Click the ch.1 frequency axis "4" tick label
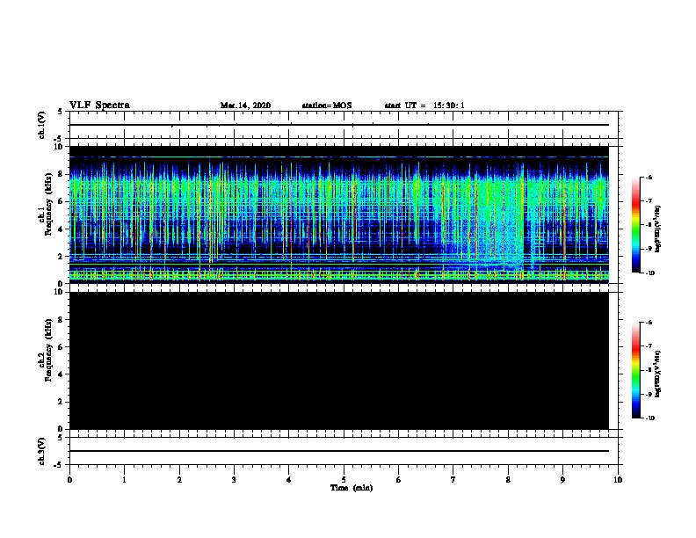Image resolution: width=696 pixels, height=538 pixels. 61,229
